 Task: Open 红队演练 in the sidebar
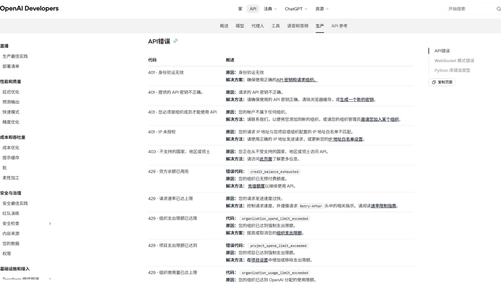click(x=11, y=213)
